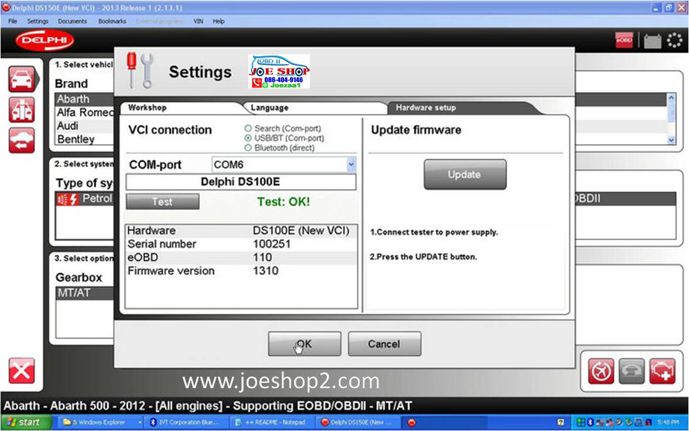
Task: Click the two-cars icon in left sidebar
Action: [21, 110]
